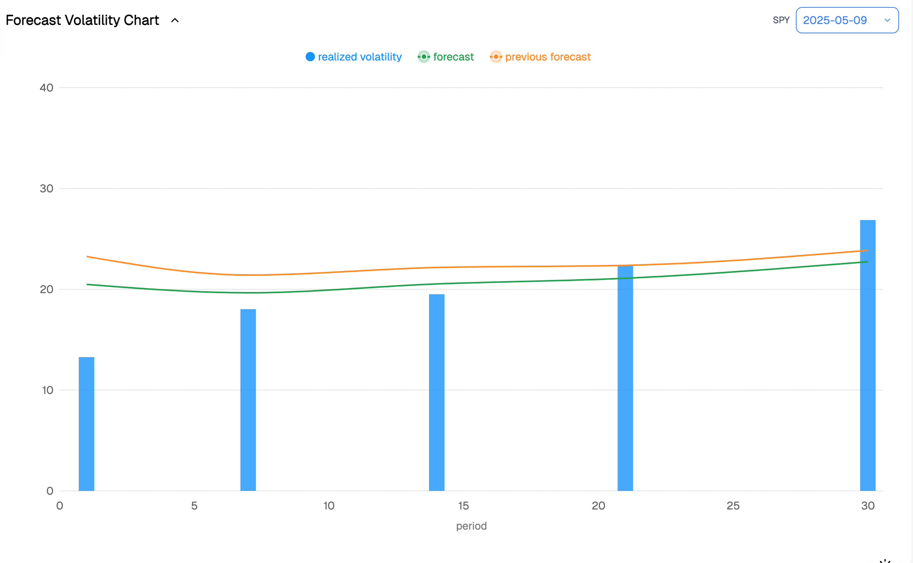Hide previous forecast series via legend text
913x563 pixels.
(x=548, y=57)
